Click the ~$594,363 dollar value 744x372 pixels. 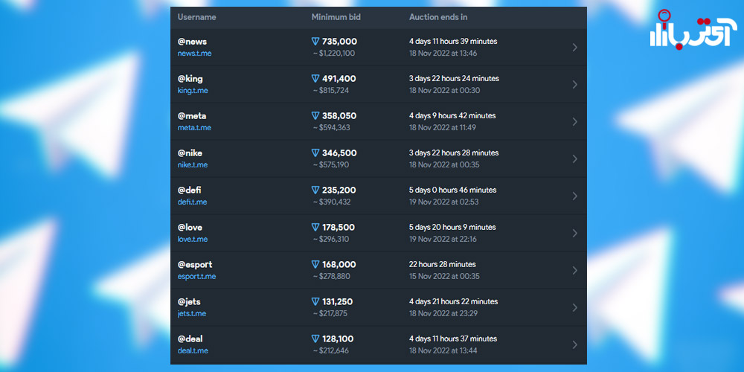[331, 128]
